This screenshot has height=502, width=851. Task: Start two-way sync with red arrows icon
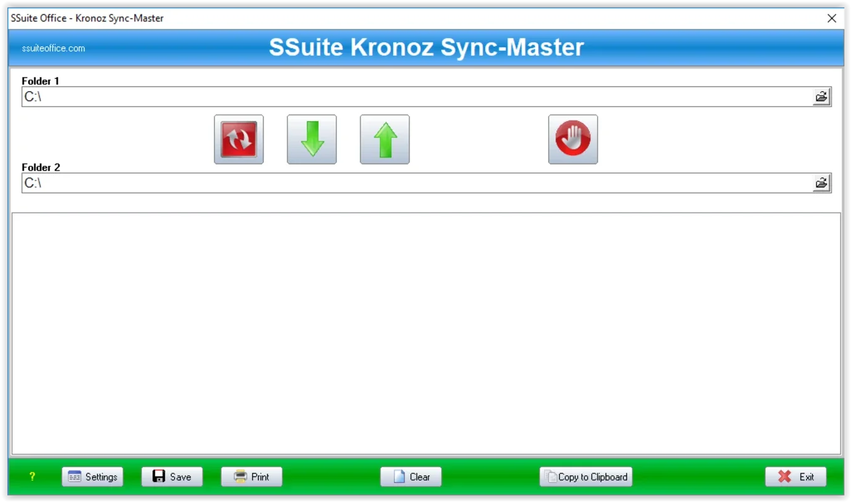238,139
